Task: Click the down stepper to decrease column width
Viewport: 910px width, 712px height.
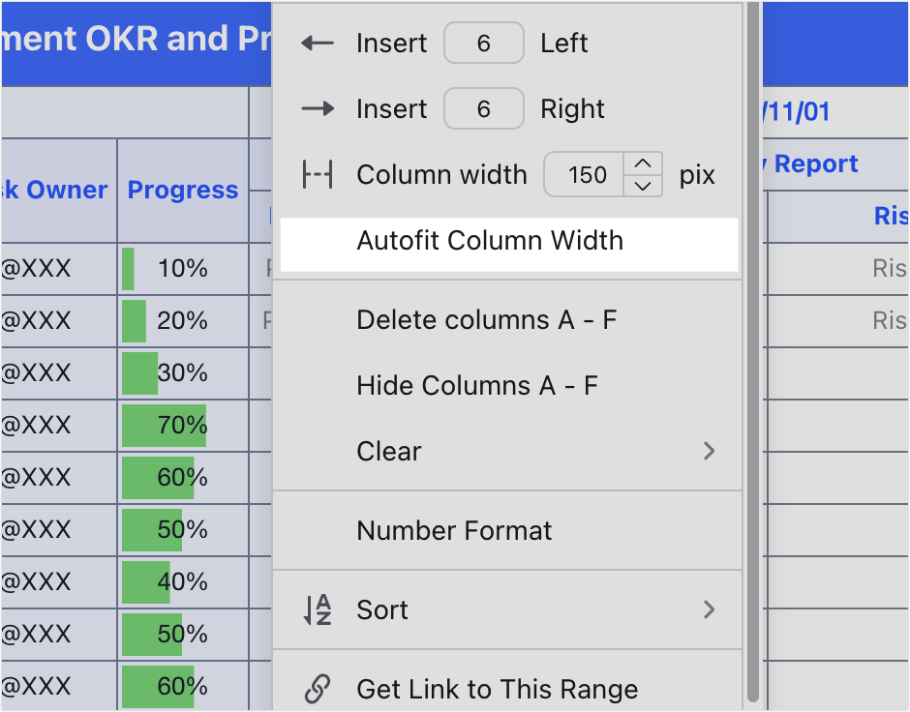Action: 646,184
